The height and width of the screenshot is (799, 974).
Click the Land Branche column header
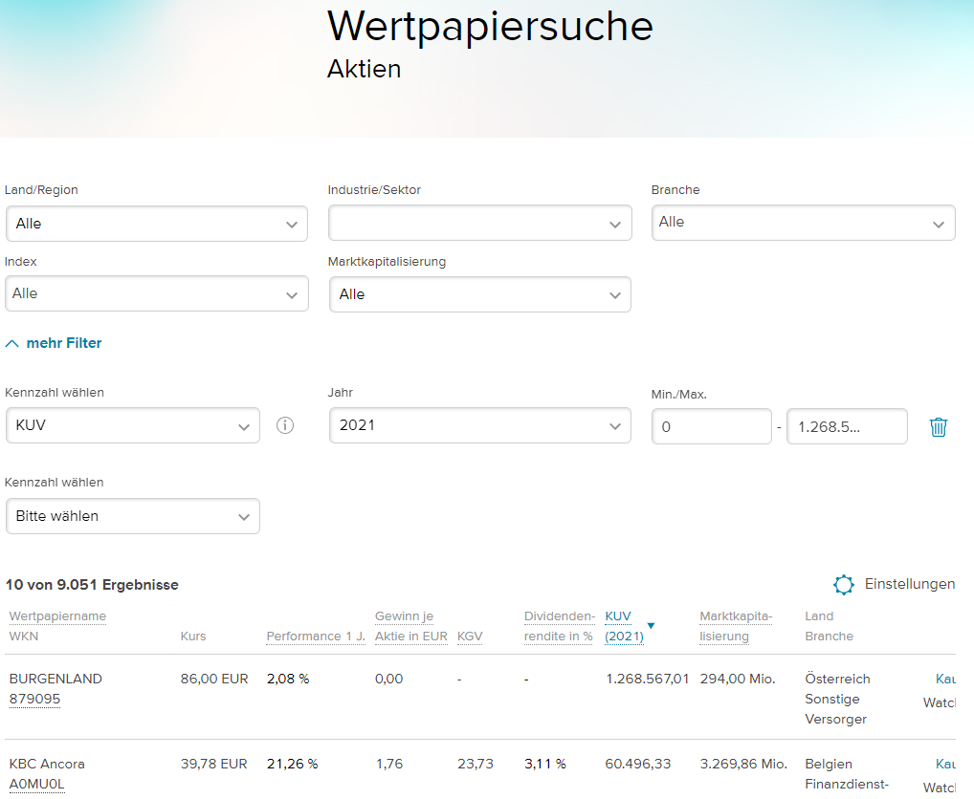[830, 627]
